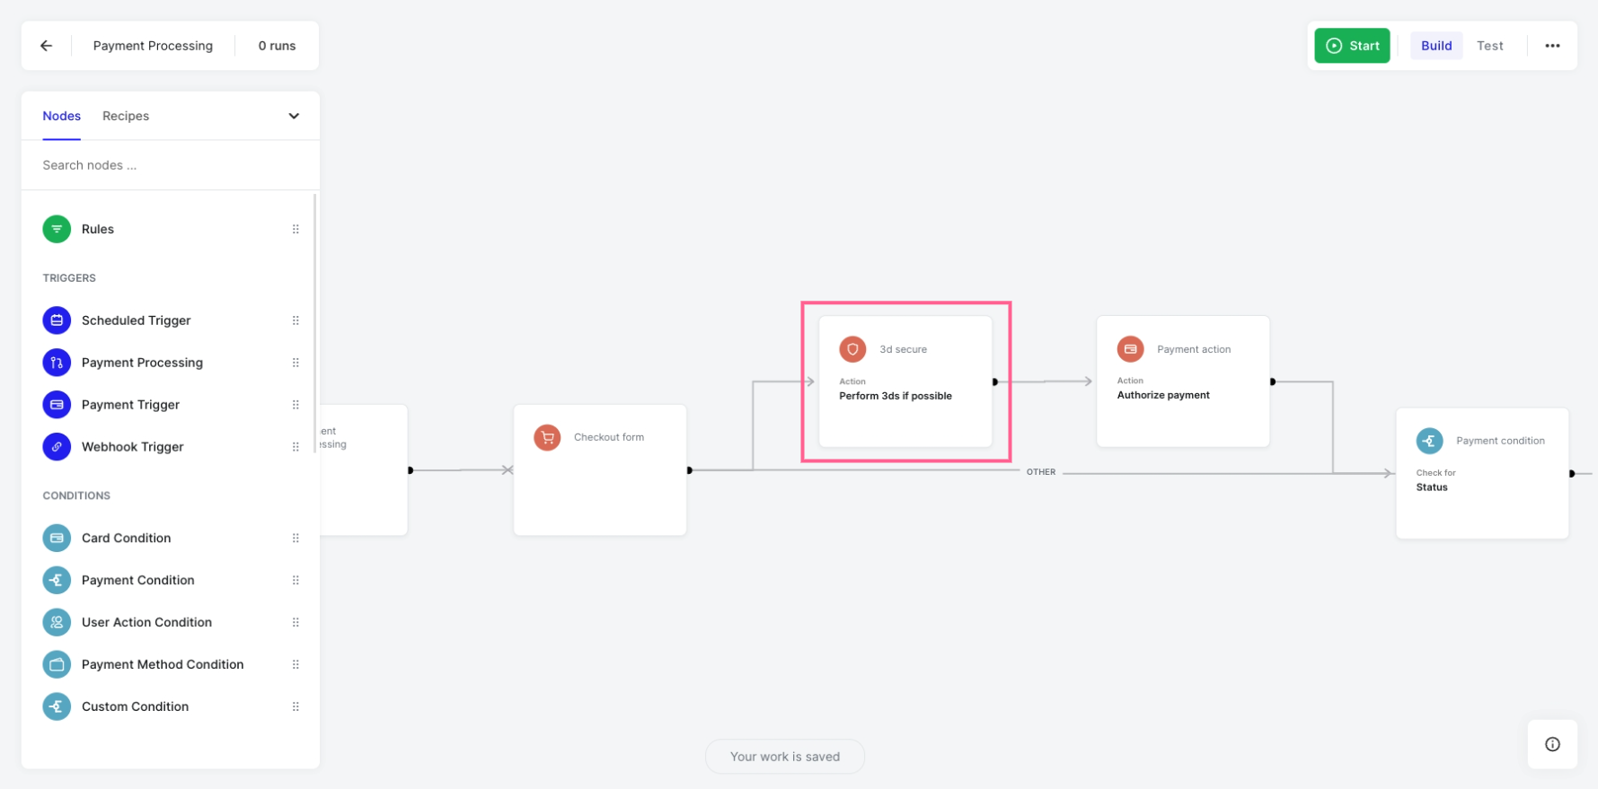Click the green Rules node icon

57,229
